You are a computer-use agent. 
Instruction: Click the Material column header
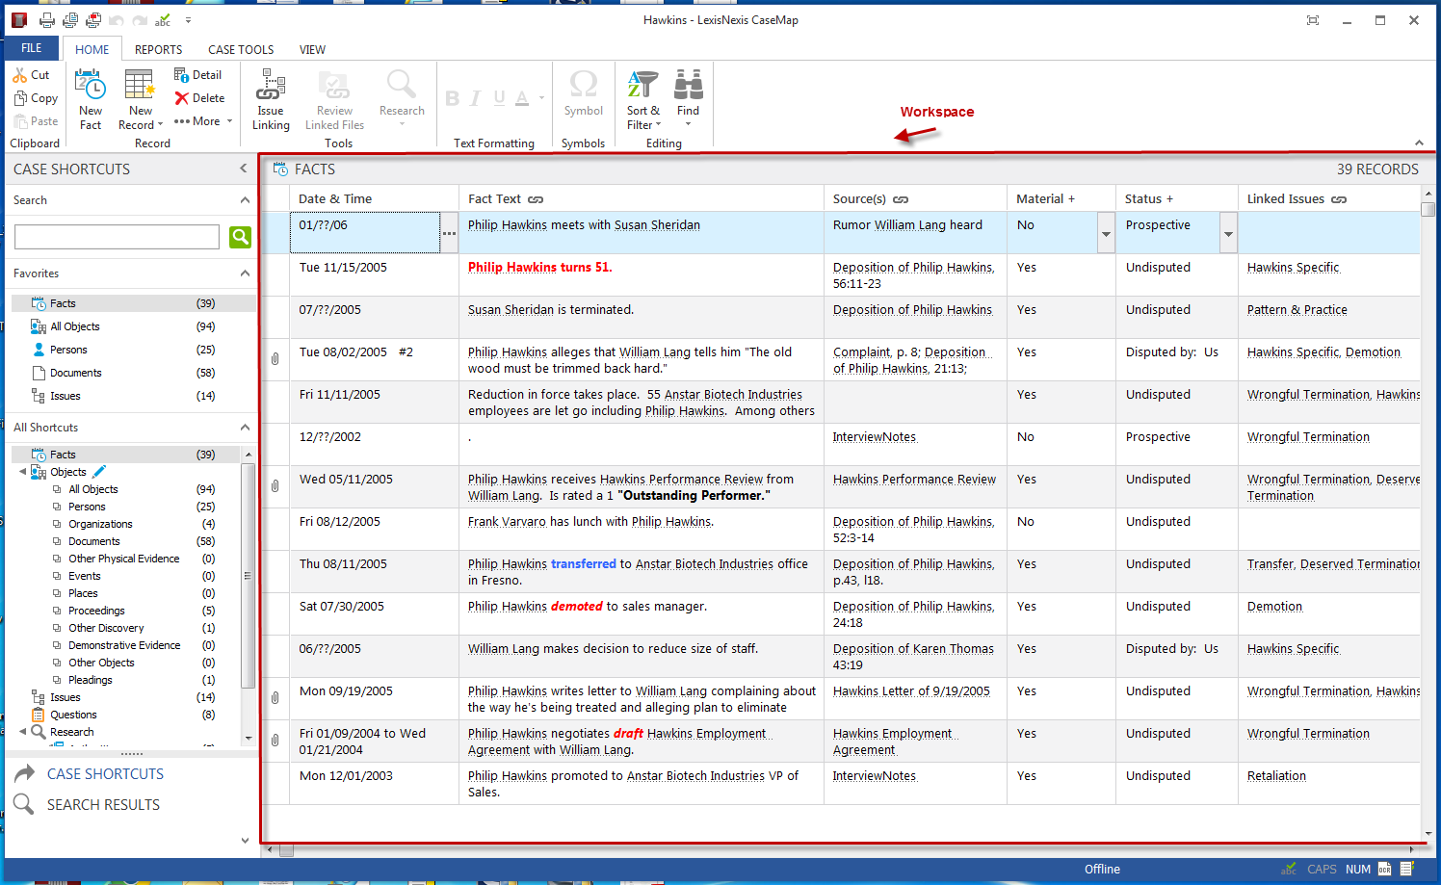[x=1061, y=198]
